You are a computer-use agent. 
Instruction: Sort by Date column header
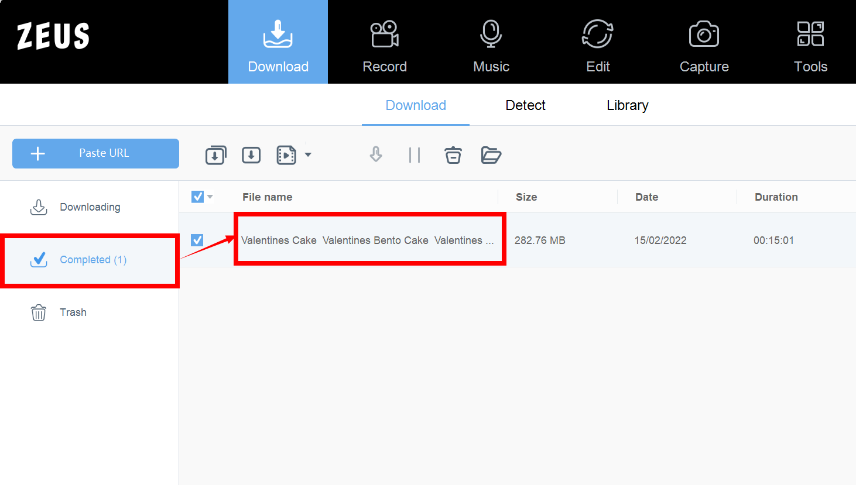[x=647, y=197]
